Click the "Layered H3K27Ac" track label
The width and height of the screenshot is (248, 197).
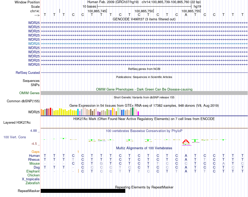click(x=17, y=123)
